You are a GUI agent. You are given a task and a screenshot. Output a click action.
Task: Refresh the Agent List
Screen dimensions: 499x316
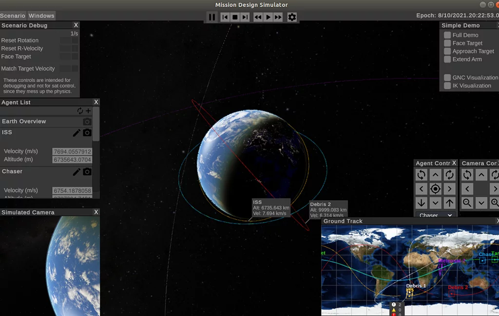coord(80,111)
